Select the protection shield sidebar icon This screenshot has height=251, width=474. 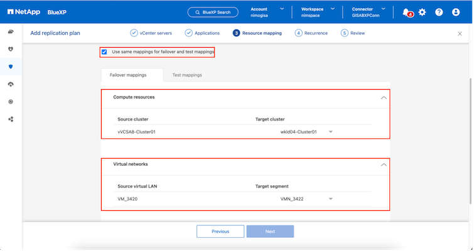point(11,67)
